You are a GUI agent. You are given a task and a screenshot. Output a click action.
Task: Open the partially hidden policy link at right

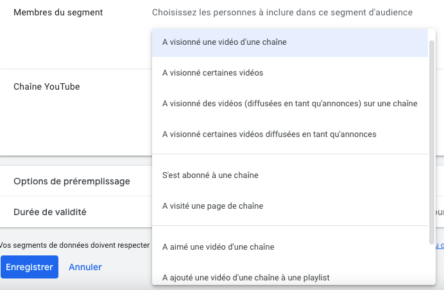(440, 245)
